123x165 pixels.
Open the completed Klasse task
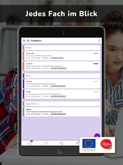61,112
